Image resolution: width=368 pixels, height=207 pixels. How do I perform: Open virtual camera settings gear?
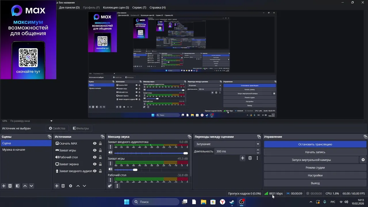363,160
